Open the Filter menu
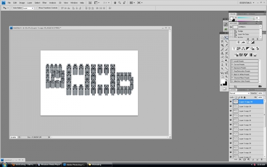The height and width of the screenshot is (167, 267). point(44,3)
